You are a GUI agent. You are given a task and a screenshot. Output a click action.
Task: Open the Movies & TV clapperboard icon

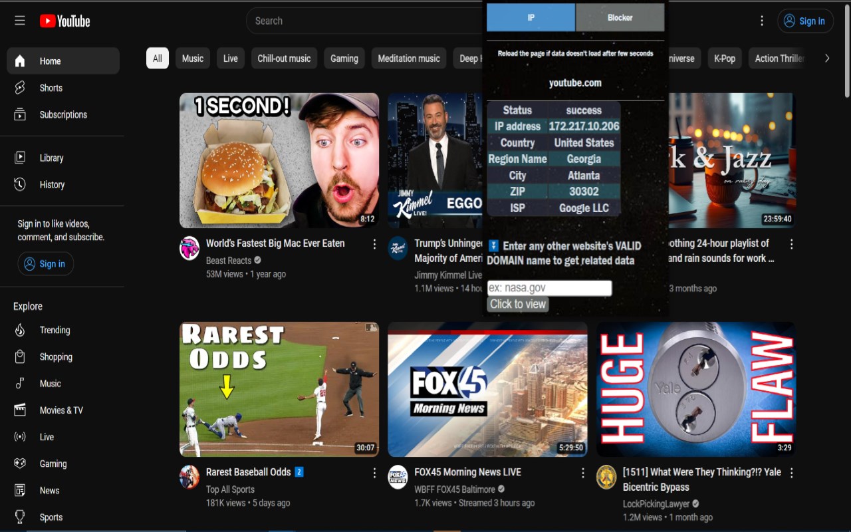coord(20,410)
